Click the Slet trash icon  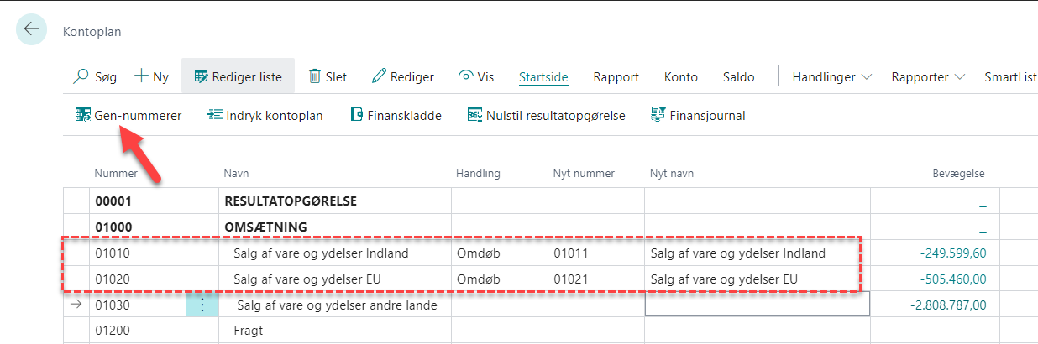tap(315, 76)
